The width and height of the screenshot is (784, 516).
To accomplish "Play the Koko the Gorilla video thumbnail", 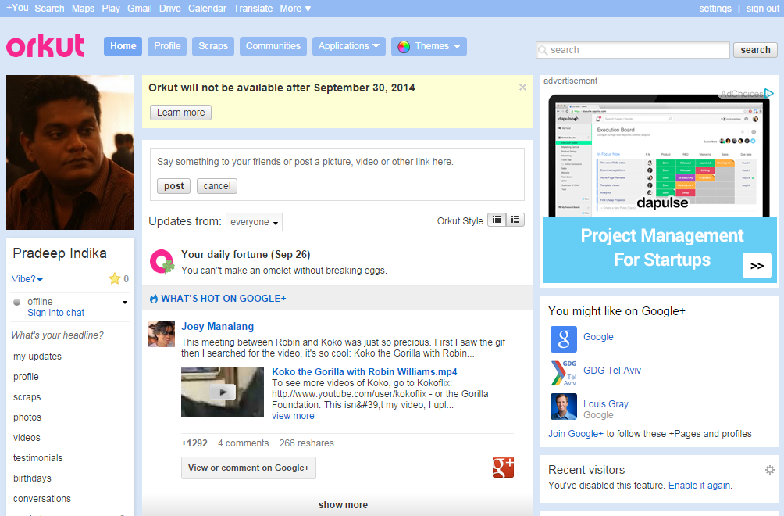I will [223, 392].
